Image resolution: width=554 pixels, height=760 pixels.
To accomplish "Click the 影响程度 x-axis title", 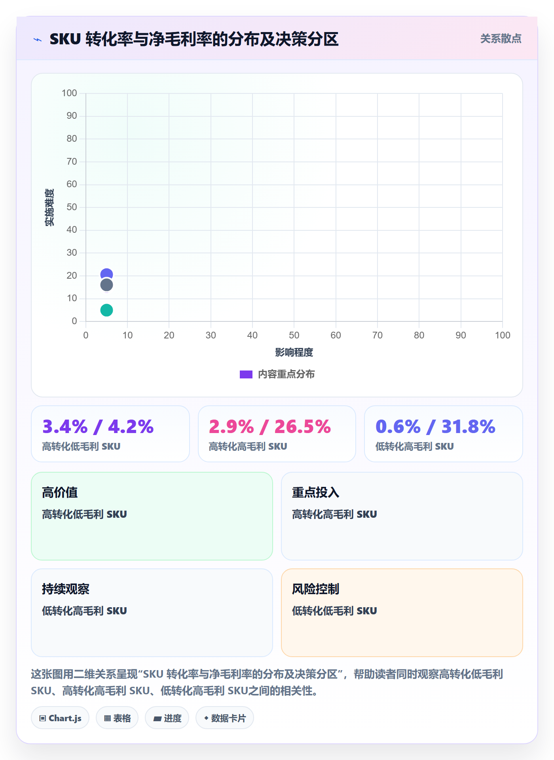I will click(294, 352).
